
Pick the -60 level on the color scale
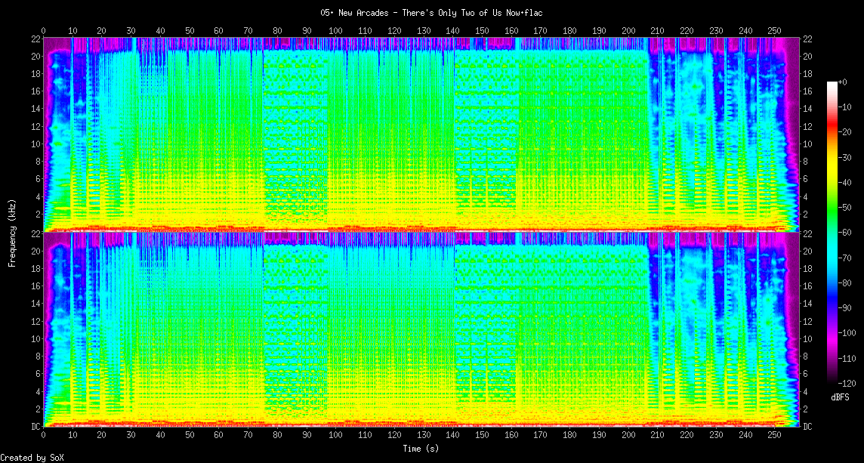844,233
